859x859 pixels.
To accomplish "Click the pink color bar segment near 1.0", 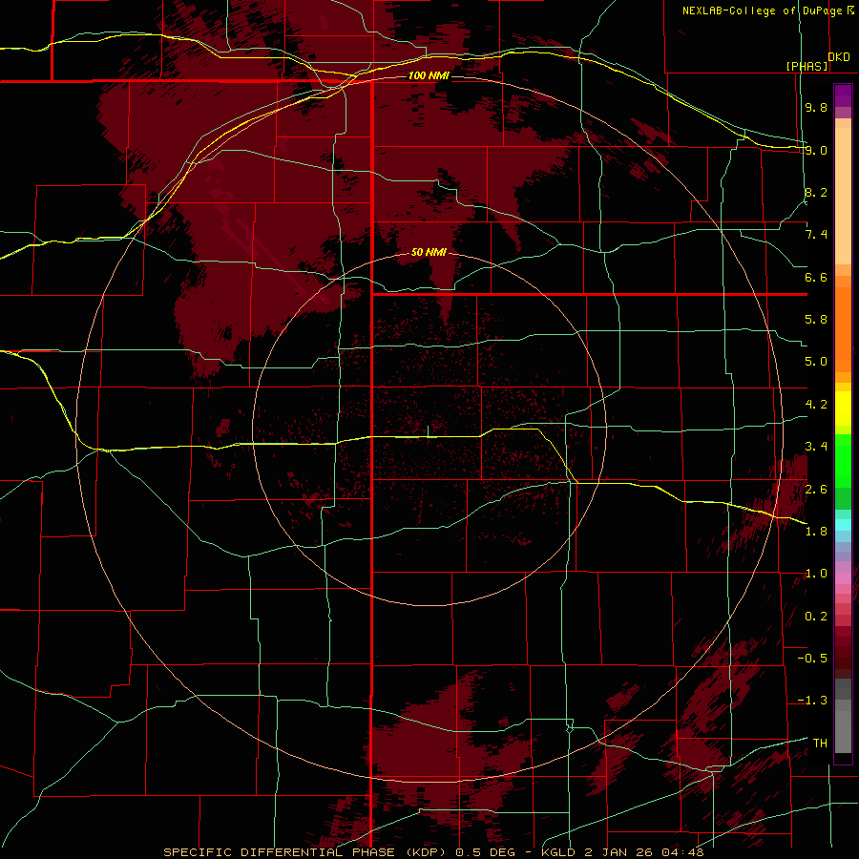I will click(x=843, y=578).
